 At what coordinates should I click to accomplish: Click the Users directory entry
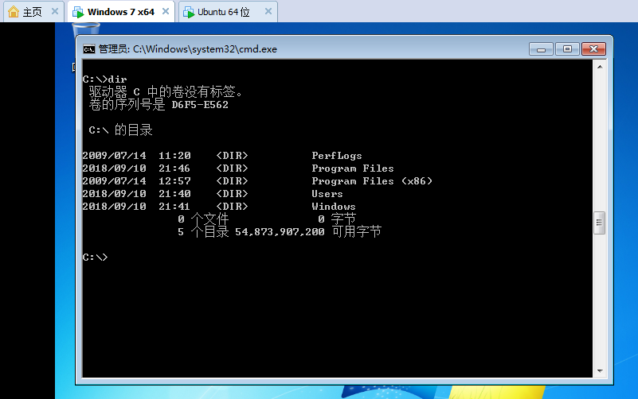point(327,194)
